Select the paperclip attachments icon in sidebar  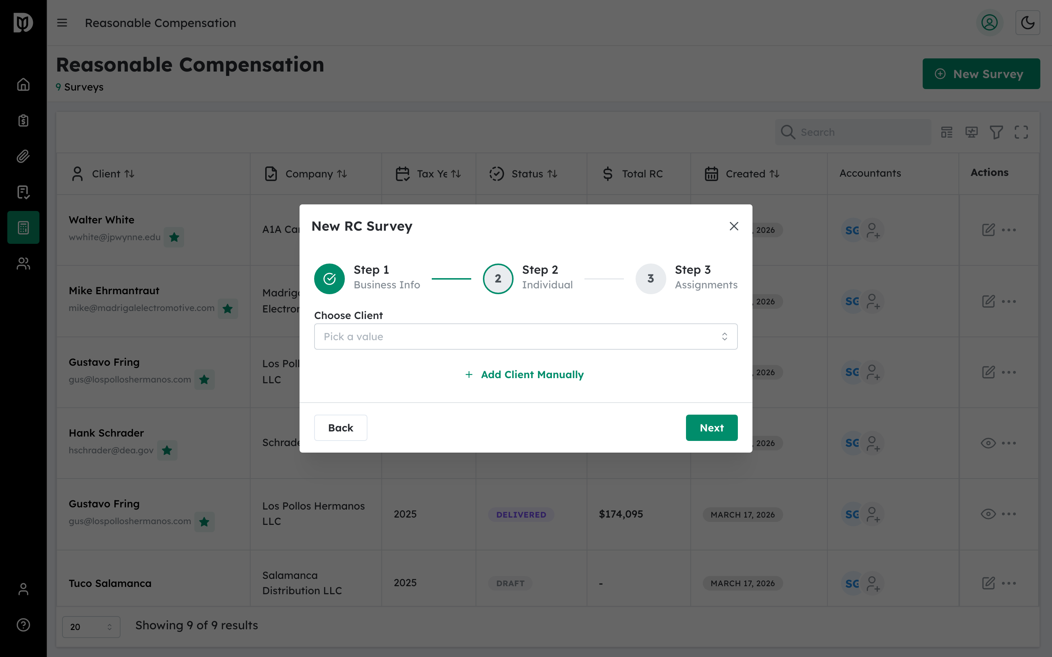tap(23, 157)
